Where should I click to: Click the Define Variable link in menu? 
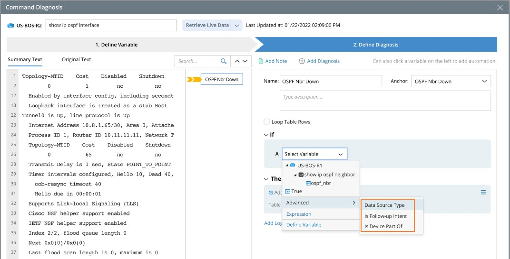304,225
